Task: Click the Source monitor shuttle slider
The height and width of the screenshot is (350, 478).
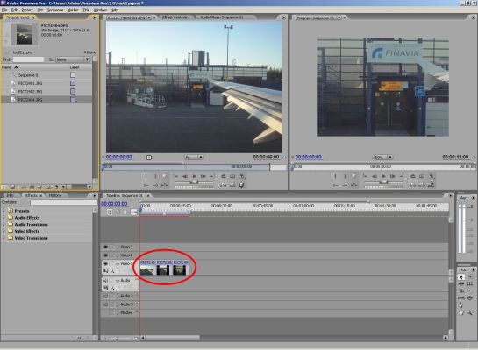Action: [x=194, y=182]
